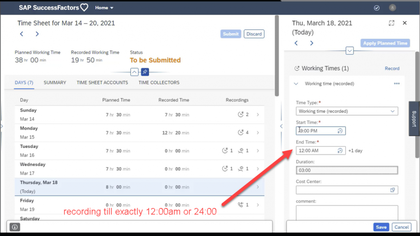Go to previous week of time sheet
The height and width of the screenshot is (236, 420).
pyautogui.click(x=22, y=34)
